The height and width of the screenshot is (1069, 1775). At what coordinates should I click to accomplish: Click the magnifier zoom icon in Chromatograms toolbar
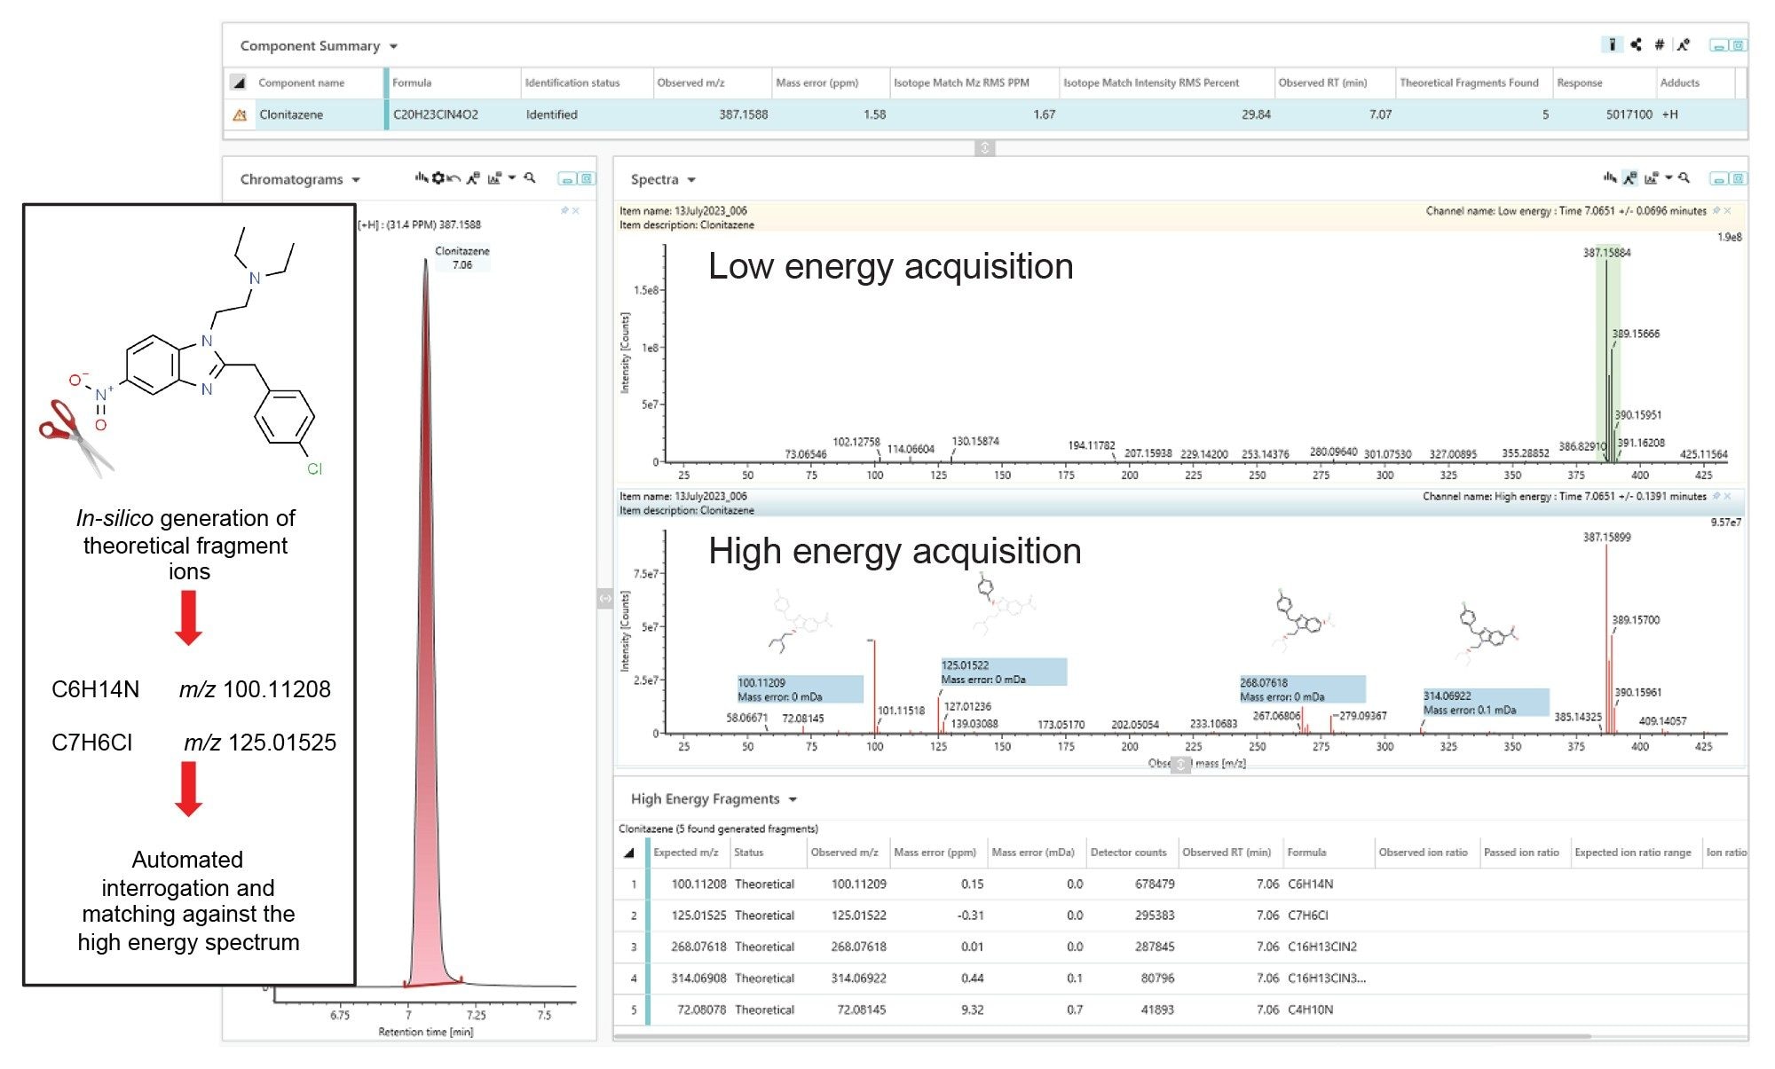point(530,178)
